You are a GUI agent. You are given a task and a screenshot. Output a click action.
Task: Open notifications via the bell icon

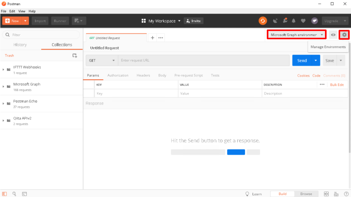294,20
